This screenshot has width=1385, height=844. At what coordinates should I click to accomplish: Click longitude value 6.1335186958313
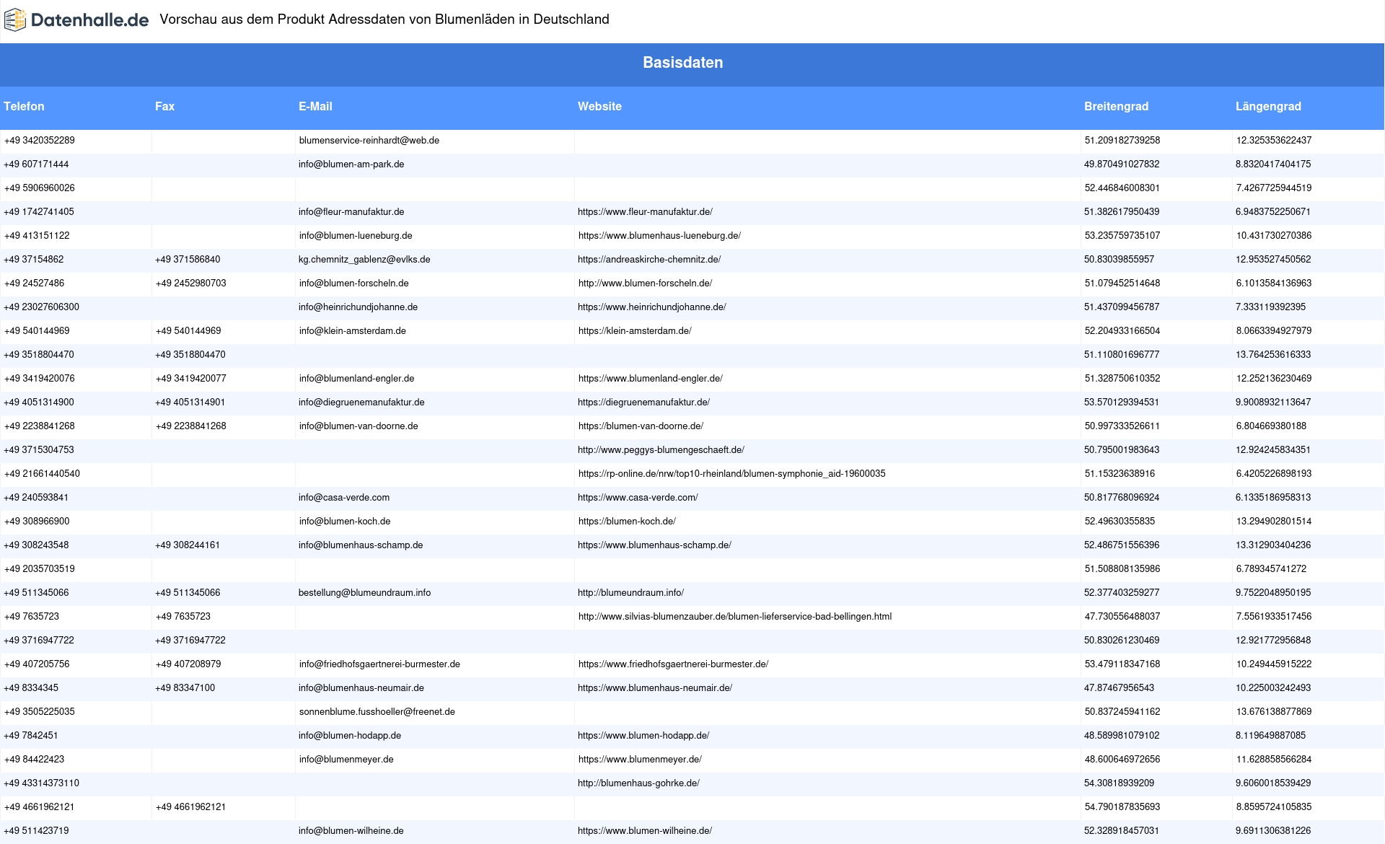(1273, 498)
